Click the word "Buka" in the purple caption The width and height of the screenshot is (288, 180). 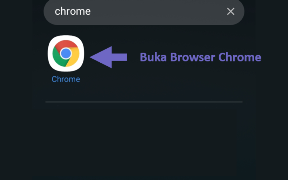coord(153,57)
